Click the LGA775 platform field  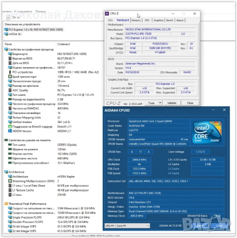click(159, 130)
